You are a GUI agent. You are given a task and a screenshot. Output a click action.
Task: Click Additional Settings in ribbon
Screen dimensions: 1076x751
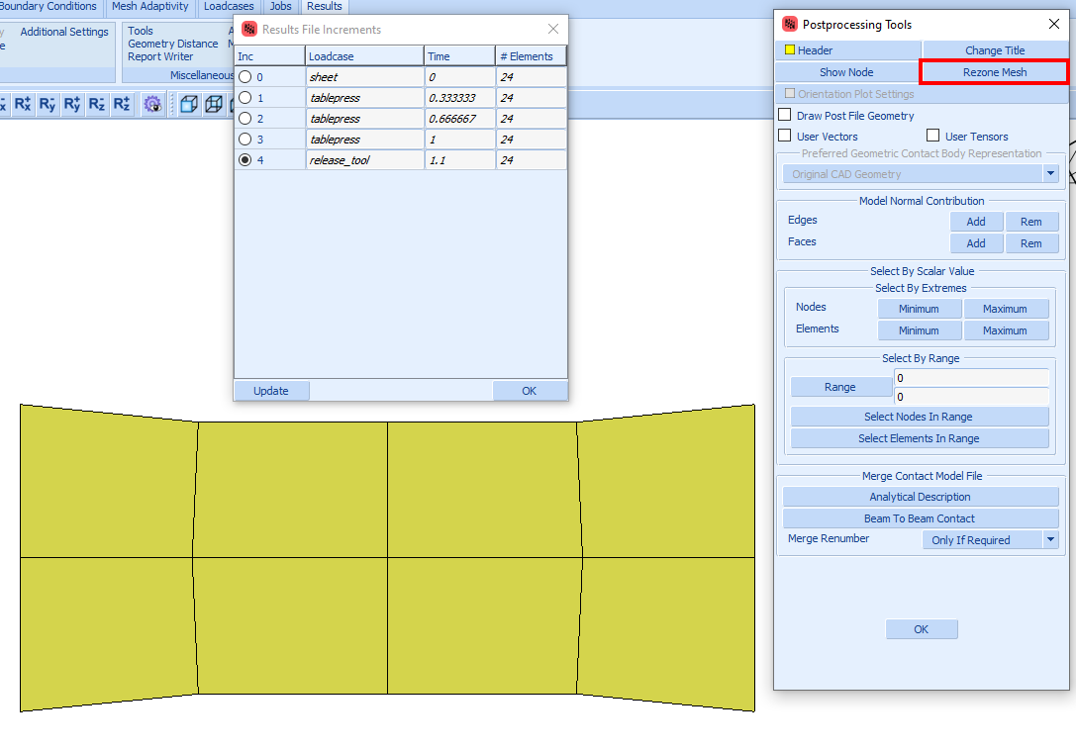click(x=64, y=32)
